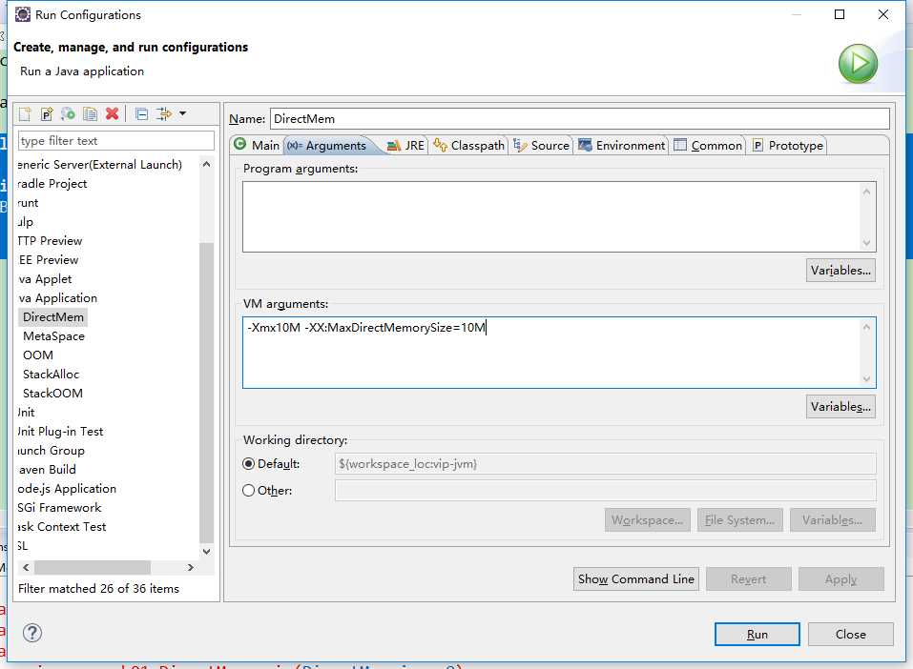Click the Close button
This screenshot has height=669, width=913.
point(850,634)
